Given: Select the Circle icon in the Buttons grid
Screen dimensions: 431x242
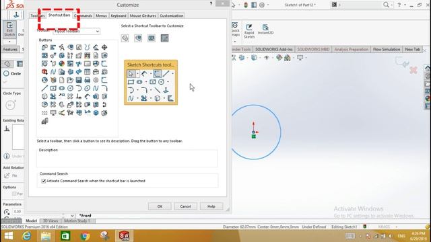Looking at the screenshot, I should point(70,88).
